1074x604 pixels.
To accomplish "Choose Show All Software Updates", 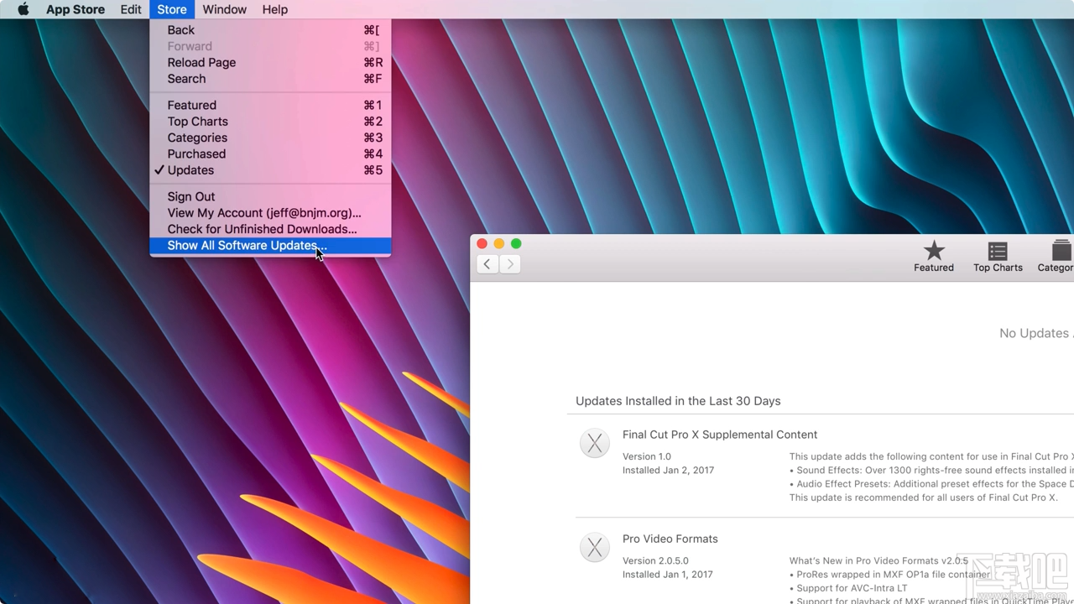I will coord(246,246).
